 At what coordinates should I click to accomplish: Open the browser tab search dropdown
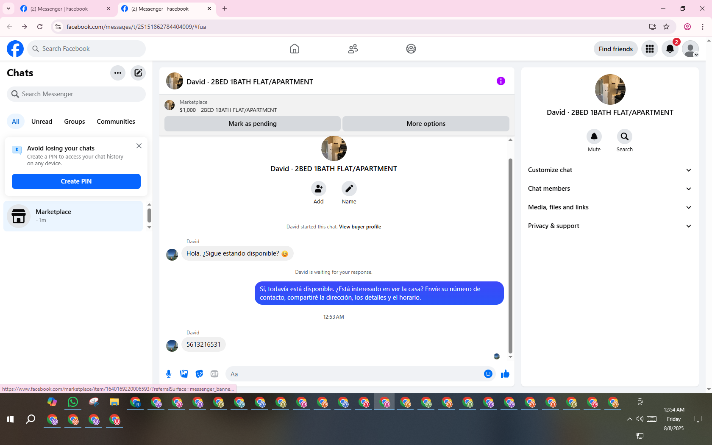pos(8,8)
